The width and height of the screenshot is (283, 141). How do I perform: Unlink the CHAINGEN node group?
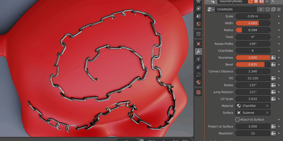279,9
